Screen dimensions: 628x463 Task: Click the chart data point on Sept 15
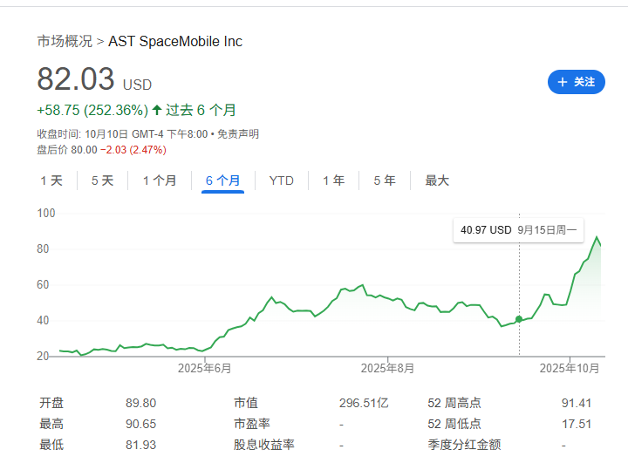coord(519,319)
